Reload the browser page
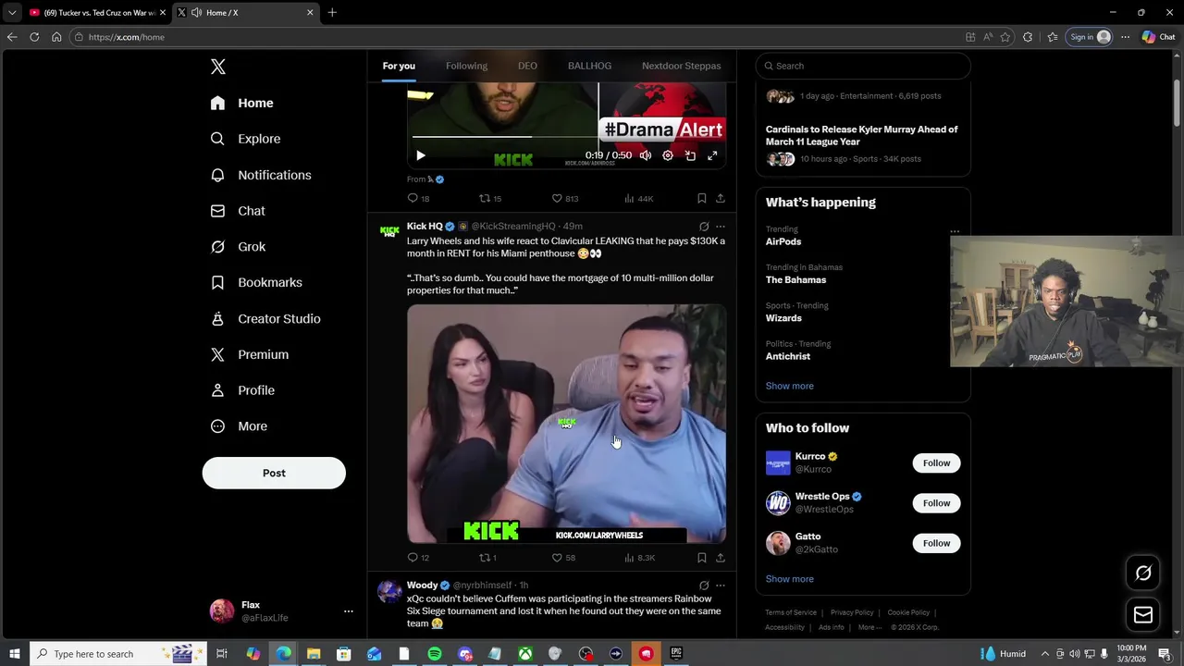 click(x=34, y=37)
